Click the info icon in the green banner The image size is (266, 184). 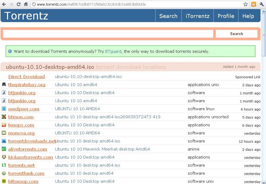coord(10,51)
